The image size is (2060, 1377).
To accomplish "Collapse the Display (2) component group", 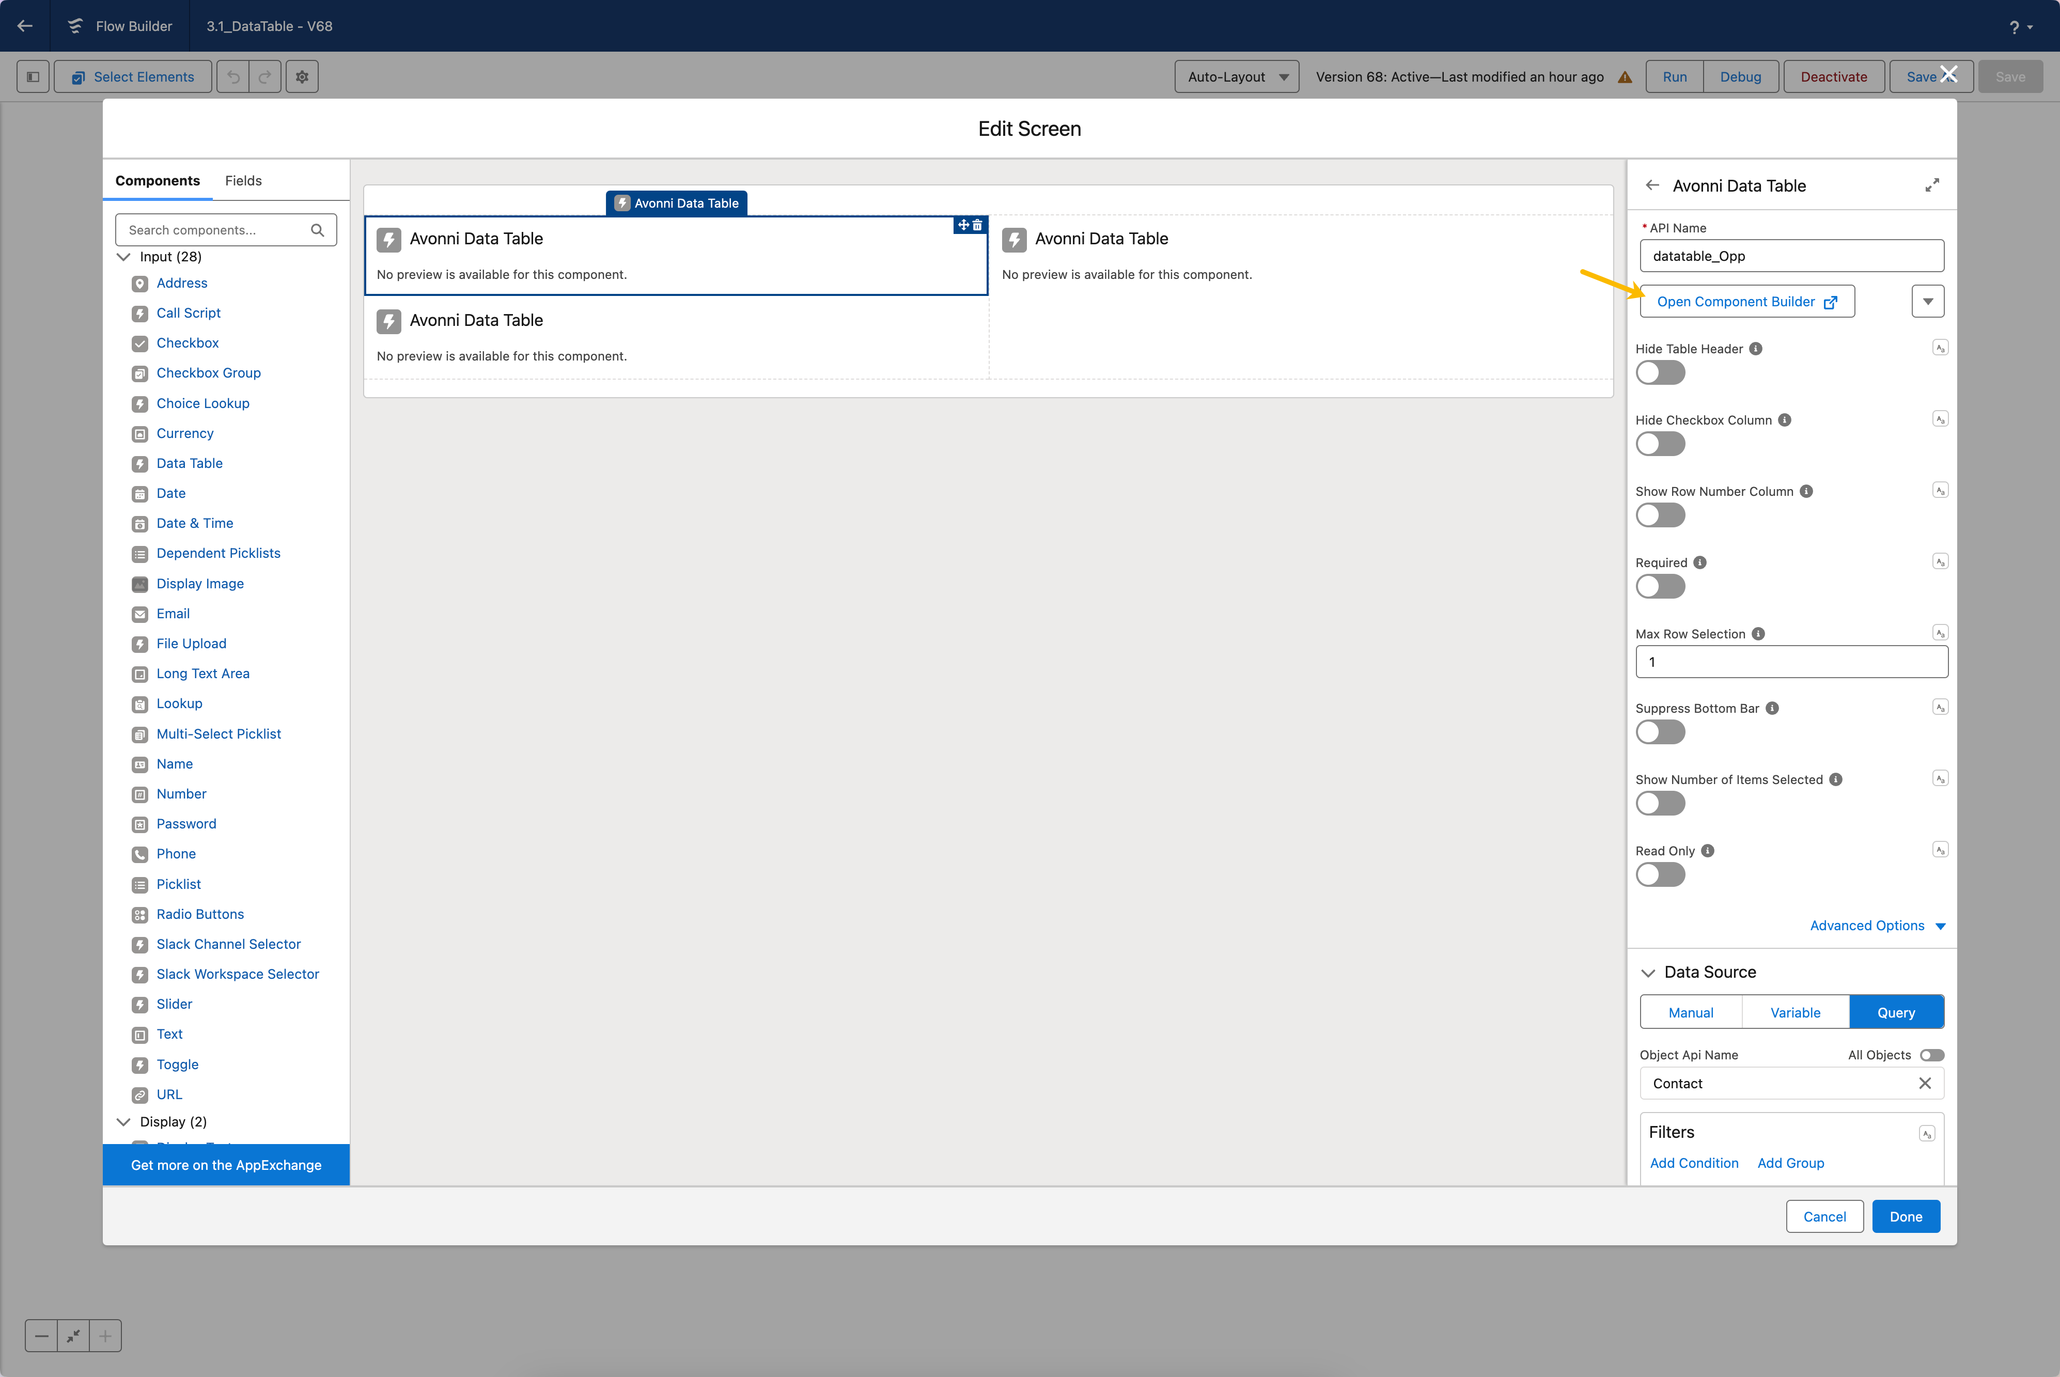I will 124,1121.
